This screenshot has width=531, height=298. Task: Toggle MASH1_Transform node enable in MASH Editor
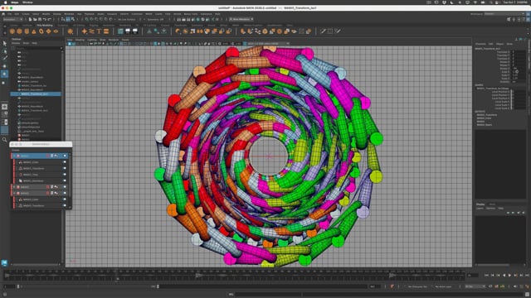(65, 168)
